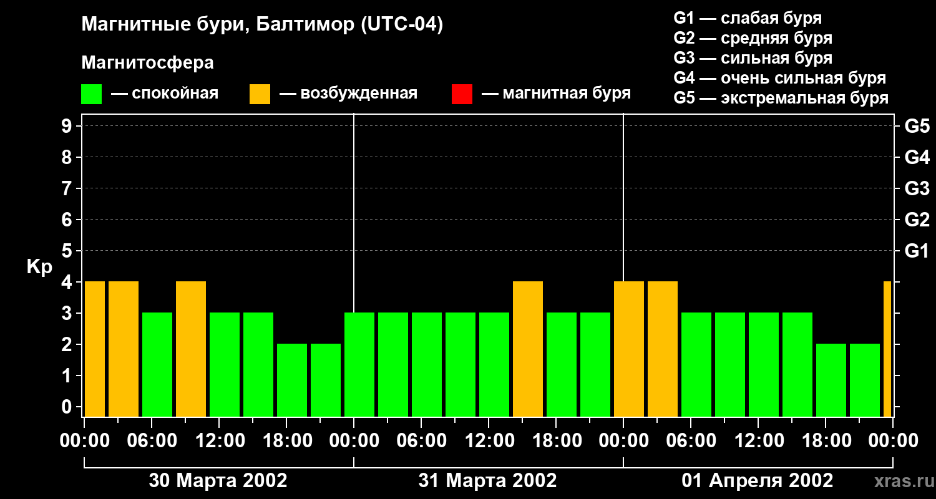
Task: Click the green 12:00–15:00 bar on 01 April
Action: (x=764, y=365)
